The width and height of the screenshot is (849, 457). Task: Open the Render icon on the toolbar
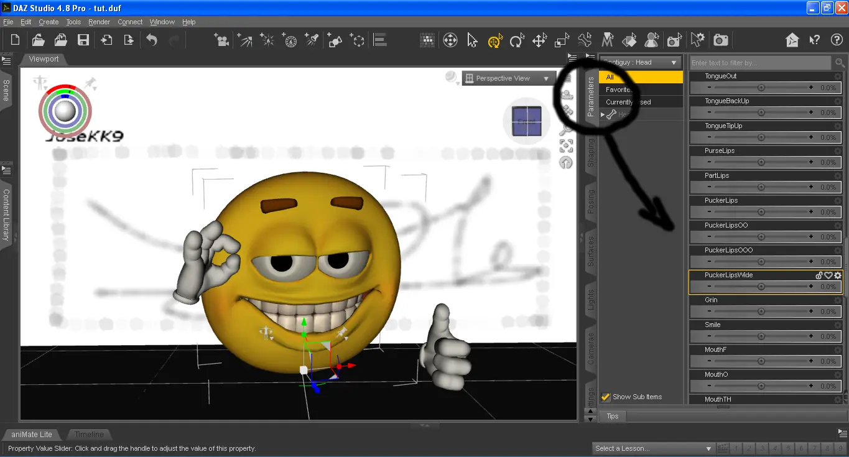tap(720, 39)
